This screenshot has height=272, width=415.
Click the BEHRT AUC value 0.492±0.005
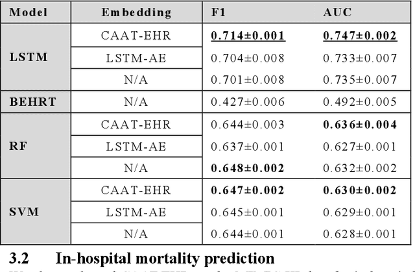(x=360, y=102)
